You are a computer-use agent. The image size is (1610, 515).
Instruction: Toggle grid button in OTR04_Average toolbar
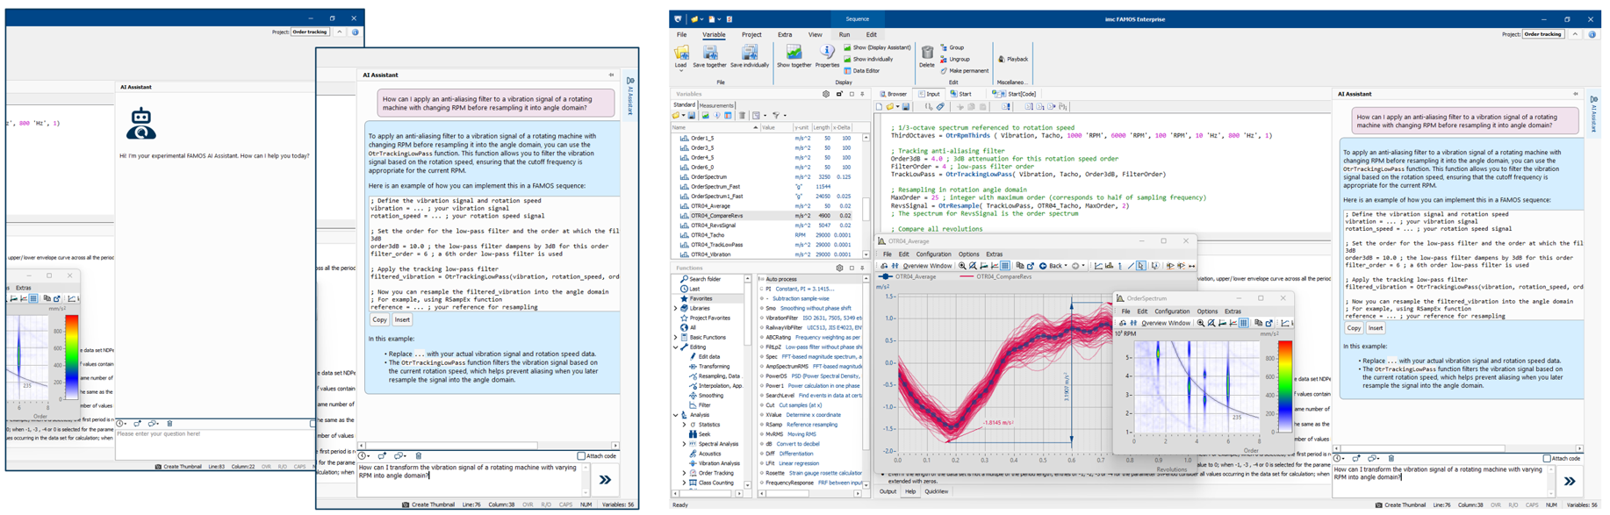coord(1005,266)
